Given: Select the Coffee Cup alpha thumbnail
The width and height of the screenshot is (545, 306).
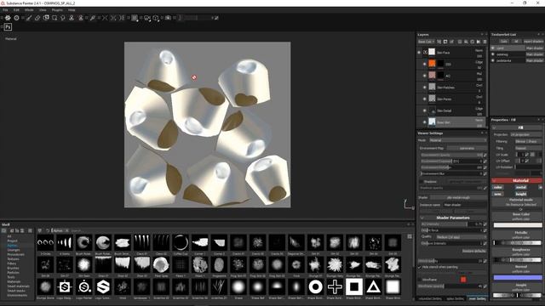Looking at the screenshot, I should [x=181, y=242].
